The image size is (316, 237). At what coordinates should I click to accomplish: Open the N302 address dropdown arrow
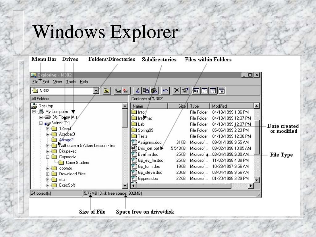(x=96, y=91)
